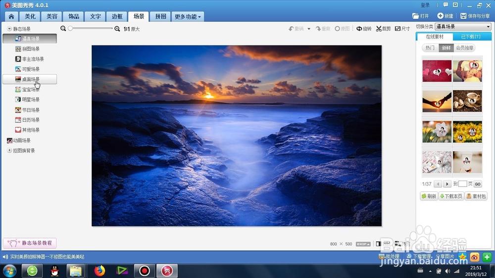
Task: Click the 新建 new image button
Action: (445, 16)
